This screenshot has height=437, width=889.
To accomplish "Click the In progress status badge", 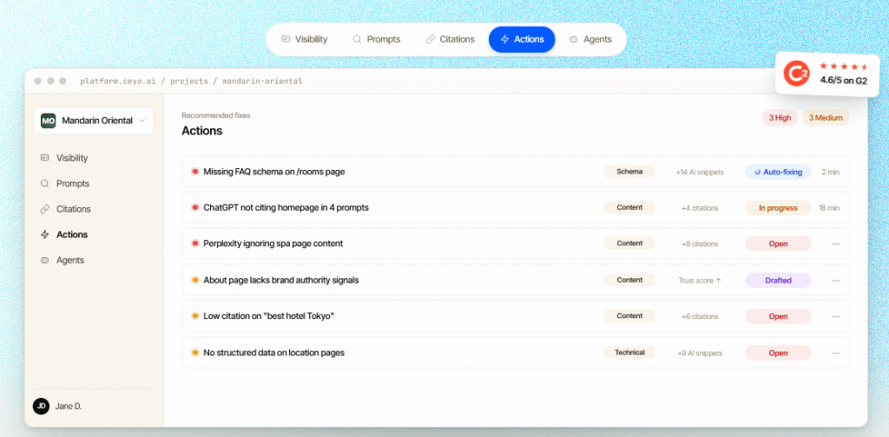I will (x=778, y=208).
